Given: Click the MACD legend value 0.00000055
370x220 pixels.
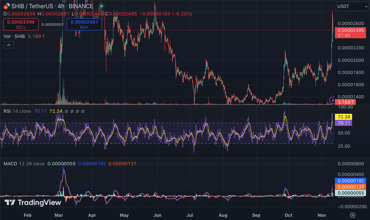Looking at the screenshot, I should (x=62, y=163).
